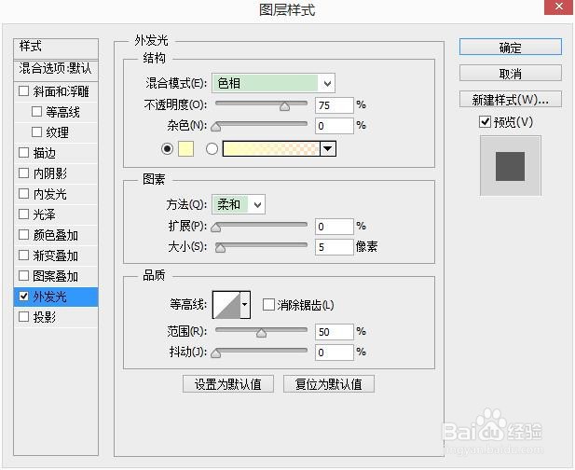Open the 等高线 contour picker thumbnail
Screen dimensions: 575x470
click(x=226, y=305)
